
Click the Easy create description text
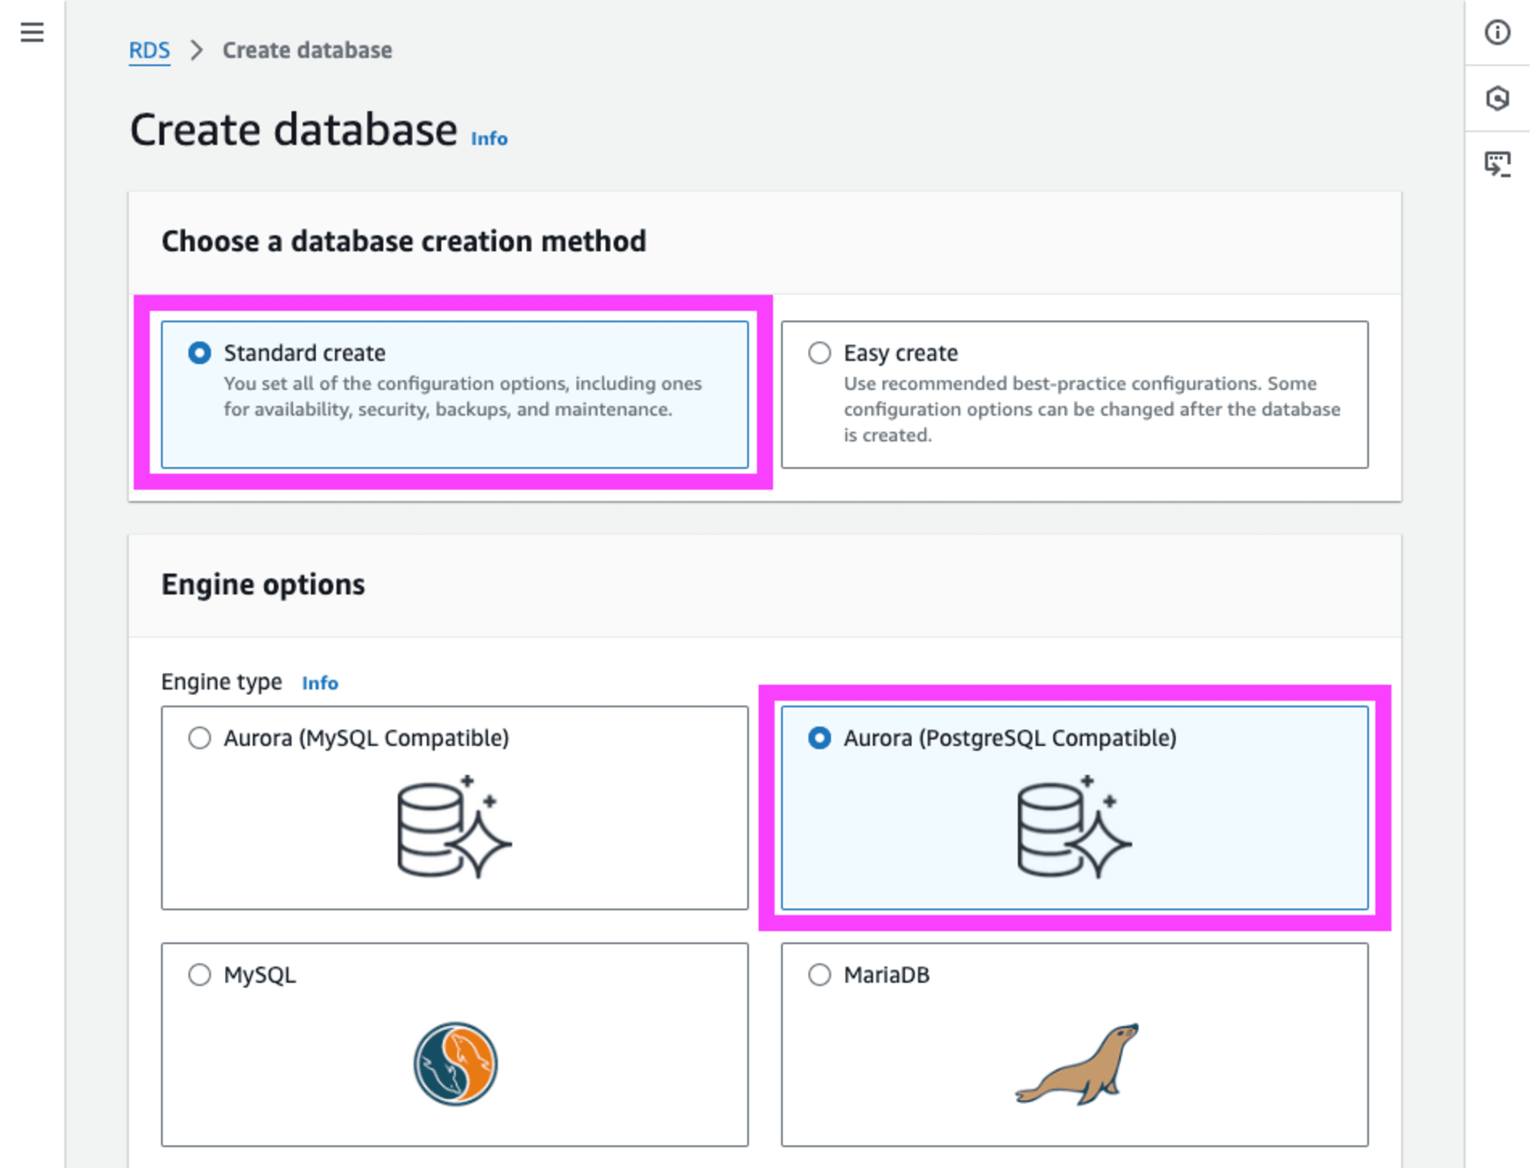(x=1092, y=409)
